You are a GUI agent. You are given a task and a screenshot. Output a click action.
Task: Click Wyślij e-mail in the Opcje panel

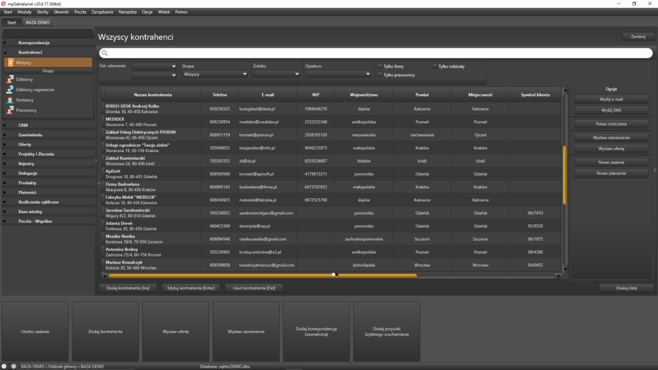click(x=611, y=99)
